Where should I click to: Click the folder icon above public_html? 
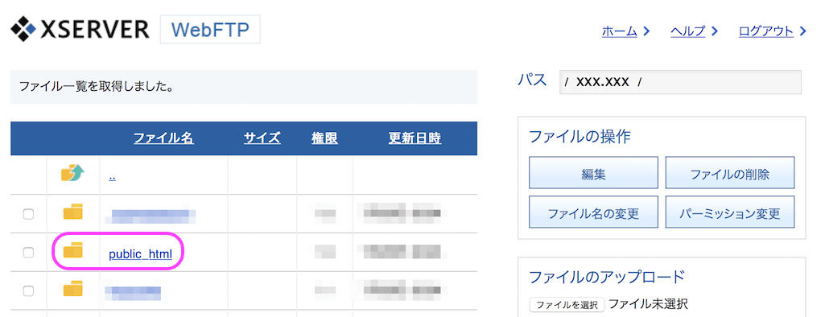(72, 212)
